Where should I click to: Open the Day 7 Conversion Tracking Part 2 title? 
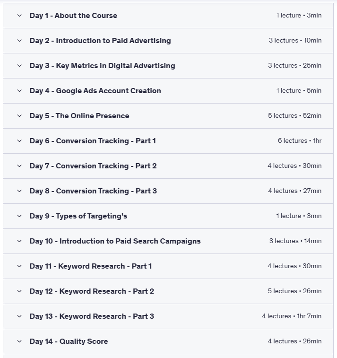[93, 166]
